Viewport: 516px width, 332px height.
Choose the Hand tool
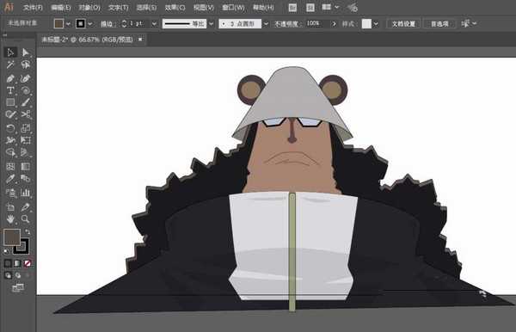(10, 218)
